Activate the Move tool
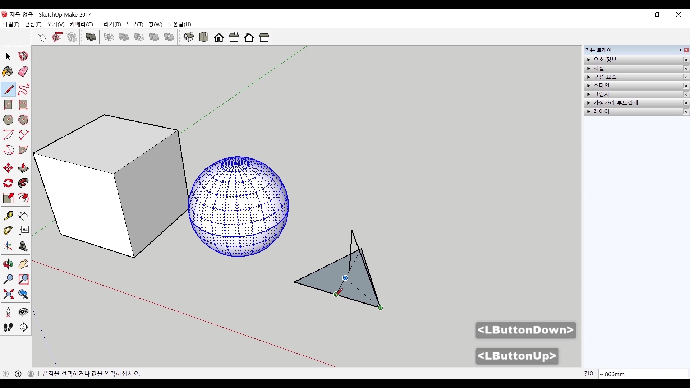 pos(8,168)
